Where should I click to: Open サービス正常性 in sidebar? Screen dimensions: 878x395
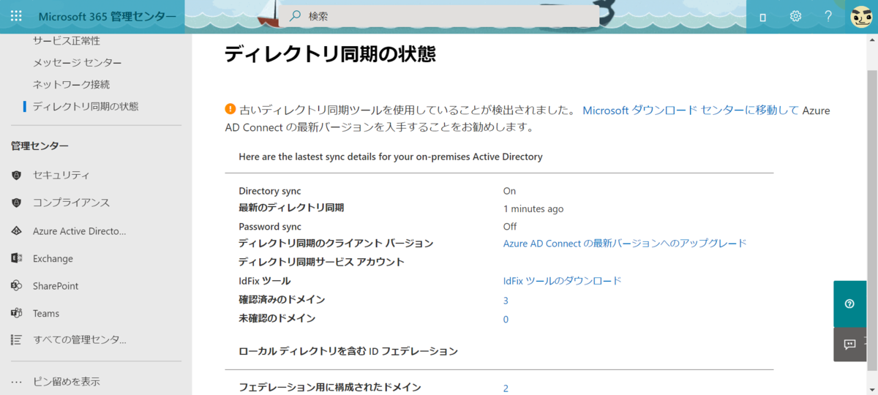[x=67, y=41]
